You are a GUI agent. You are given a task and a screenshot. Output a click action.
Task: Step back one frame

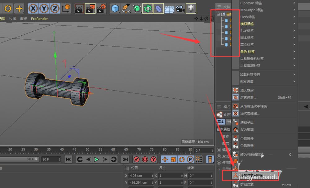[x=88, y=159]
